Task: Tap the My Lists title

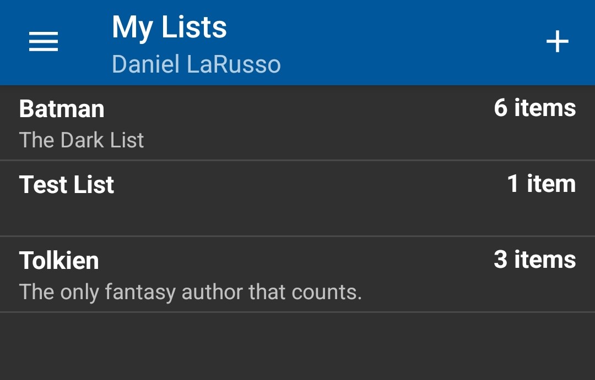Action: coord(169,26)
